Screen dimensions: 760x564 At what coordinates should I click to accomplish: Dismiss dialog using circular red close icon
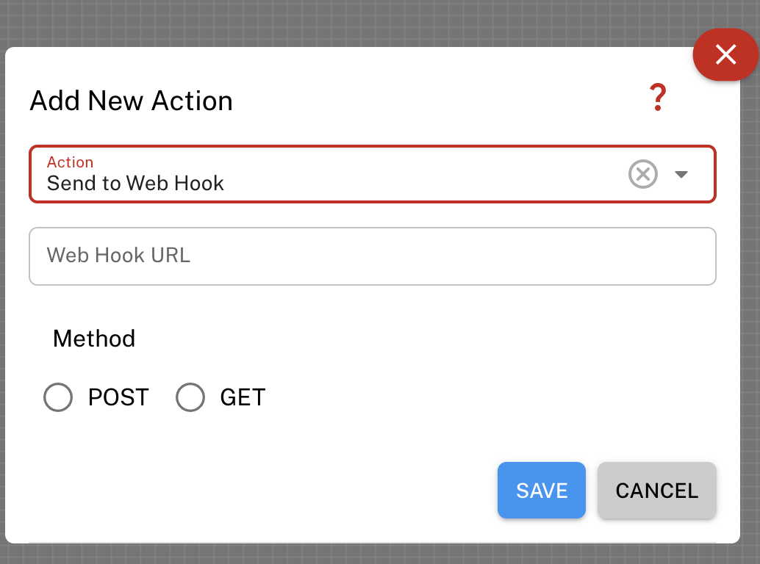(x=726, y=54)
